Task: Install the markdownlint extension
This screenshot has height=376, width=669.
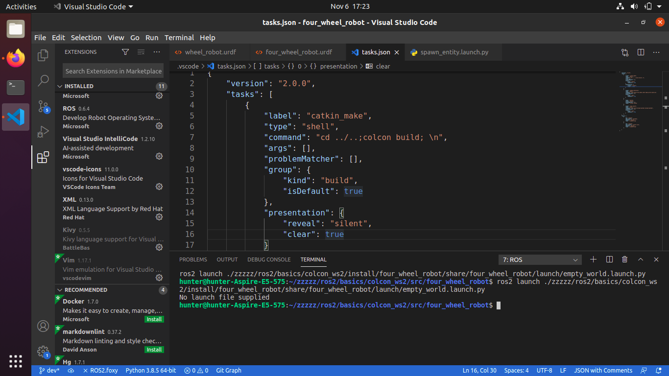Action: point(154,350)
